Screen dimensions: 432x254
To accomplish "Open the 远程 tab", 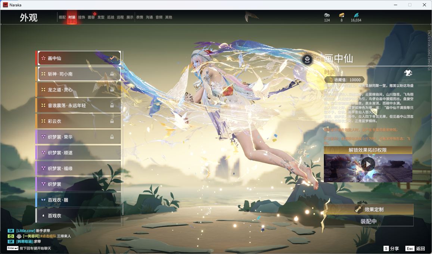I will tap(120, 17).
